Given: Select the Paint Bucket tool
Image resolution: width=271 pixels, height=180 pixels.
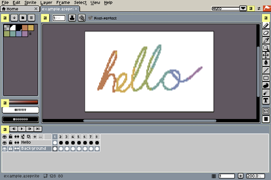Looking at the screenshot, I should coord(266,63).
